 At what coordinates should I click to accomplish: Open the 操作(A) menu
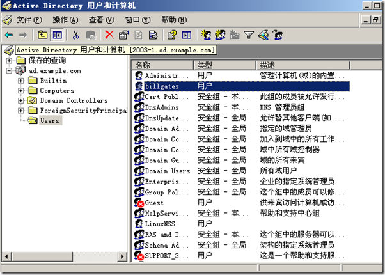tap(65, 20)
